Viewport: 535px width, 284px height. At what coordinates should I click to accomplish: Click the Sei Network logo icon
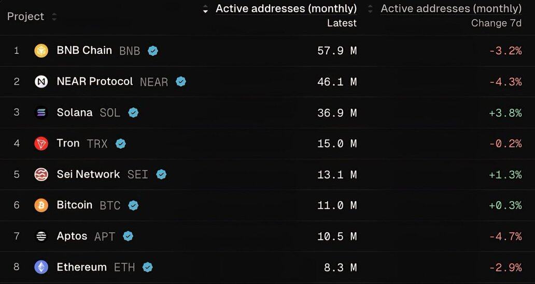tap(41, 174)
